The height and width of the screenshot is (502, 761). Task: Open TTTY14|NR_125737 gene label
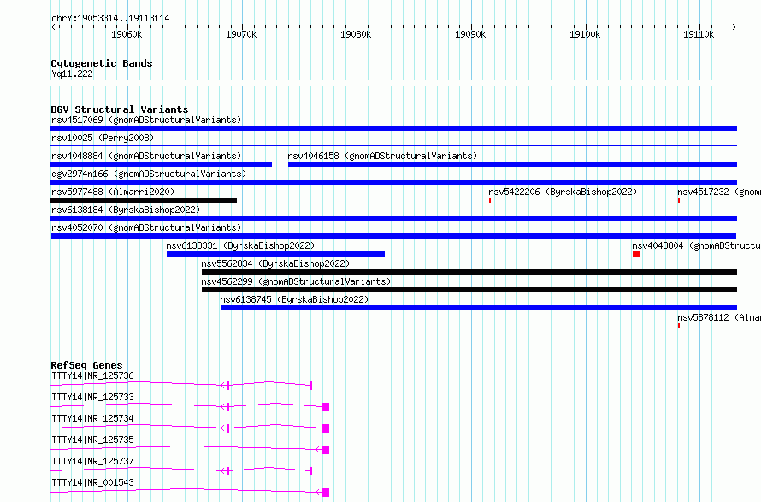point(92,461)
